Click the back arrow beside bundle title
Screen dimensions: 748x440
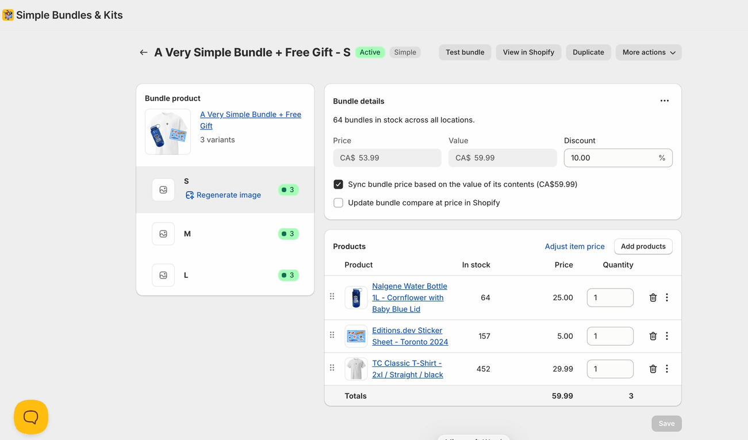click(144, 52)
